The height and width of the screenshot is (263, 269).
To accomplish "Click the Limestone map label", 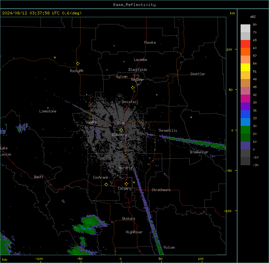I will coord(48,111).
